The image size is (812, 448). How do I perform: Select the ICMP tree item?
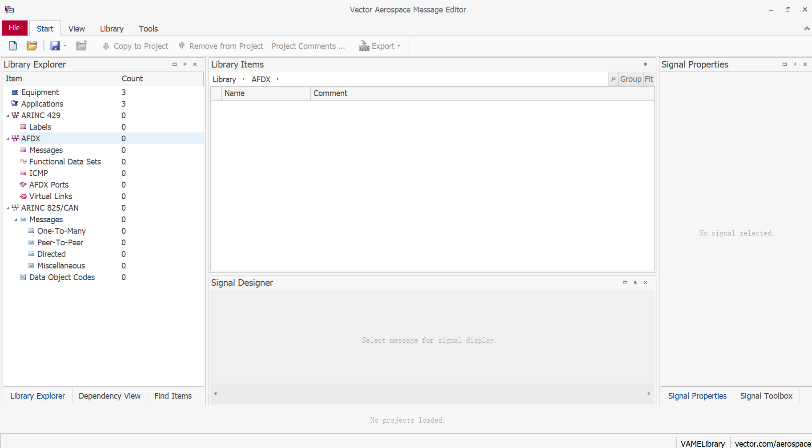pyautogui.click(x=39, y=173)
